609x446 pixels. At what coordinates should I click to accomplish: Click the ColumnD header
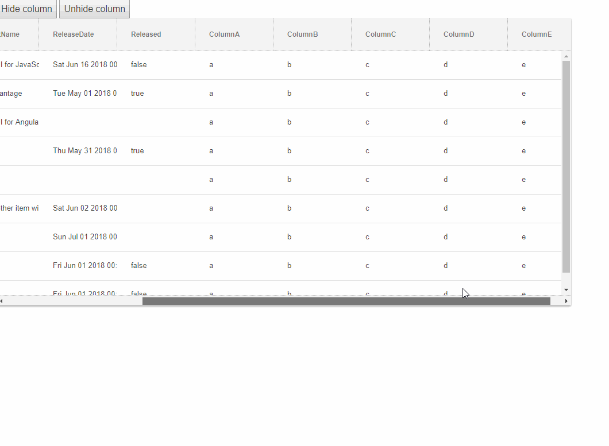tap(458, 34)
